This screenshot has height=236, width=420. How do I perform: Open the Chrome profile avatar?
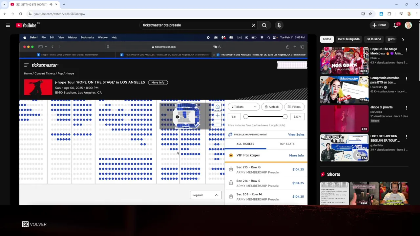pyautogui.click(x=409, y=14)
